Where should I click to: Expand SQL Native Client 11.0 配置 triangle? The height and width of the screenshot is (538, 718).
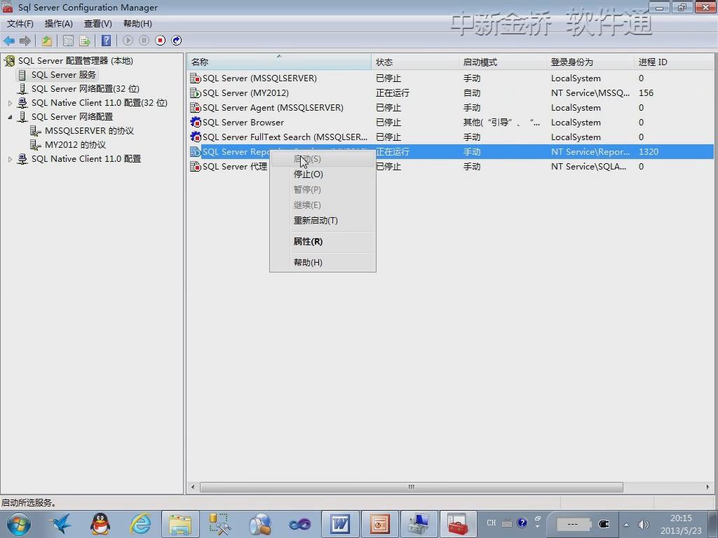pyautogui.click(x=10, y=159)
